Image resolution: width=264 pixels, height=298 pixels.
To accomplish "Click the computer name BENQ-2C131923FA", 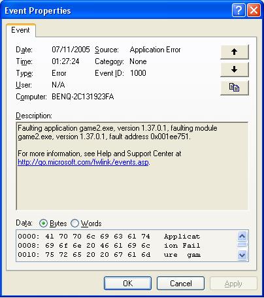I will [x=83, y=97].
